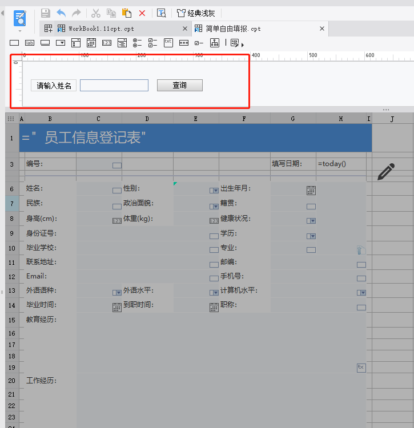The width and height of the screenshot is (414, 428).
Task: Select the title cell 员工信息登记表
Action: pos(195,138)
